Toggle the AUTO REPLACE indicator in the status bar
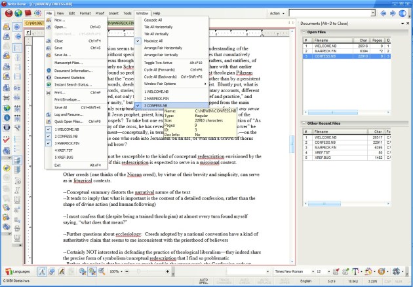413x287 pixels. coord(264,281)
